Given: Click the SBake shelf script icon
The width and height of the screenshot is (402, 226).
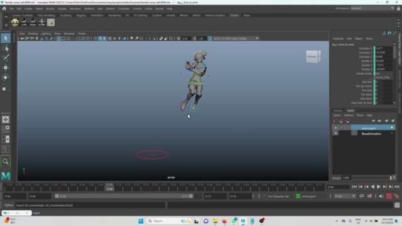Looking at the screenshot, I should (33, 23).
